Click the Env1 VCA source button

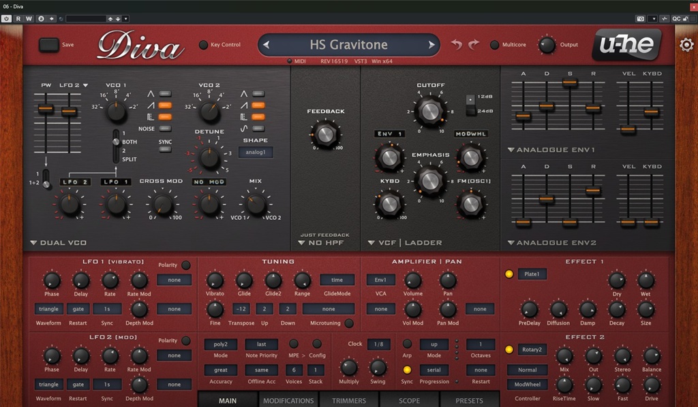[380, 280]
